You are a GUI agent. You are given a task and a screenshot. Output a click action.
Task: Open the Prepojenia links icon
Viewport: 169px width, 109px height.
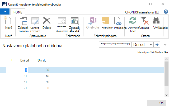click(x=118, y=21)
